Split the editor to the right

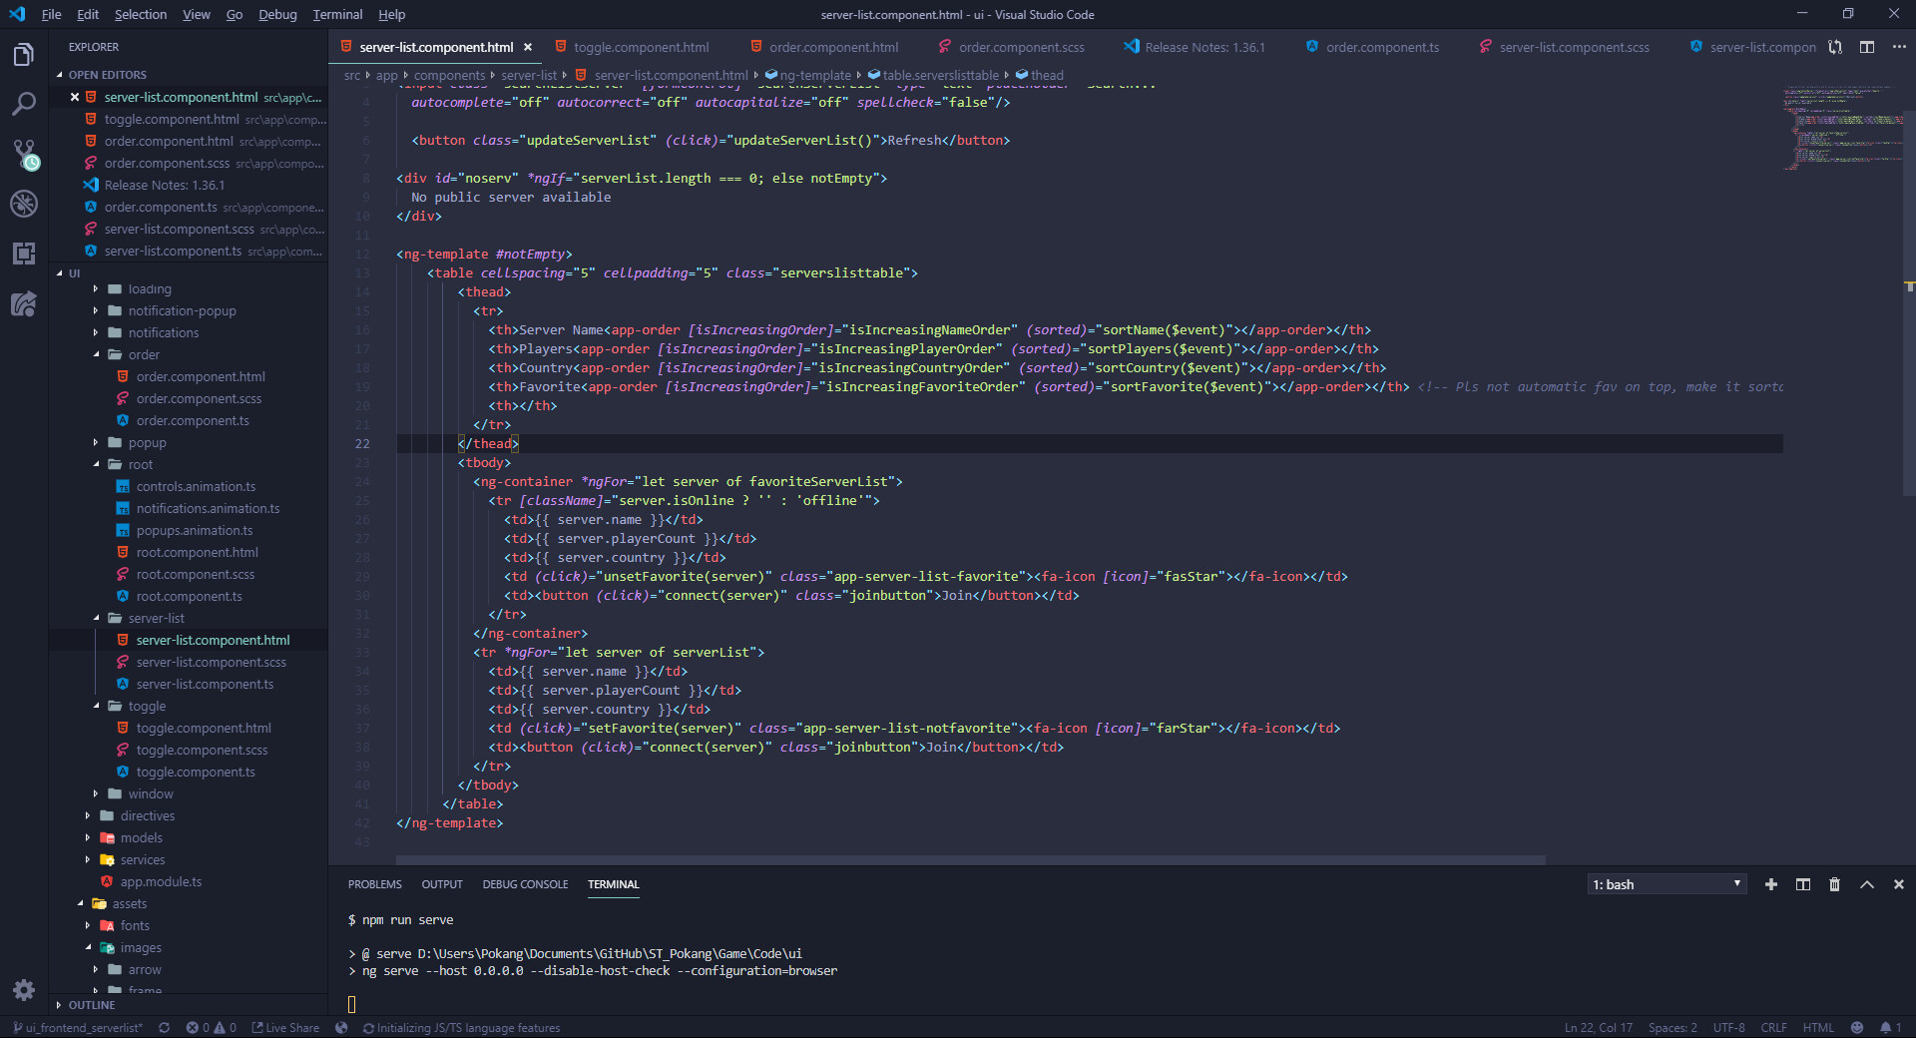click(1867, 47)
